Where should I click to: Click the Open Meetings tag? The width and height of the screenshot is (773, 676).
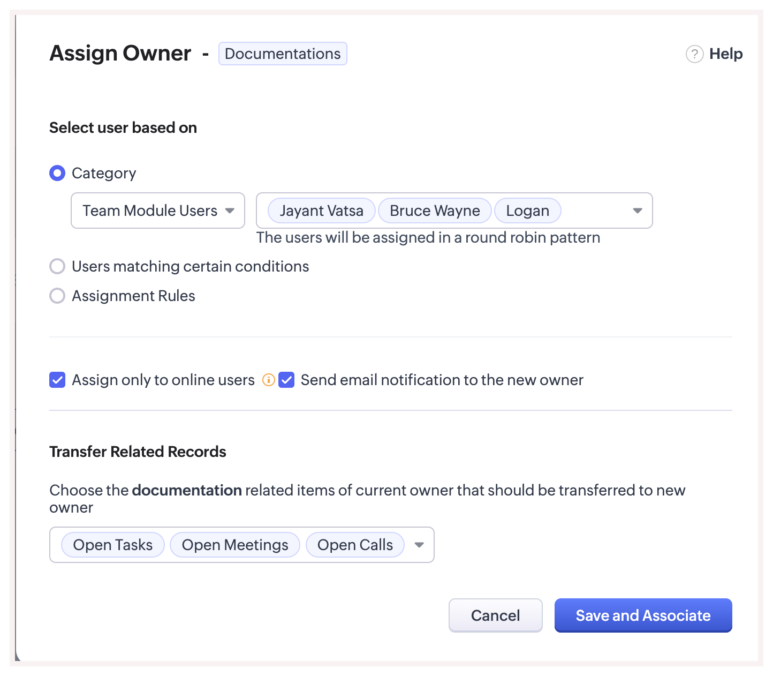(235, 545)
